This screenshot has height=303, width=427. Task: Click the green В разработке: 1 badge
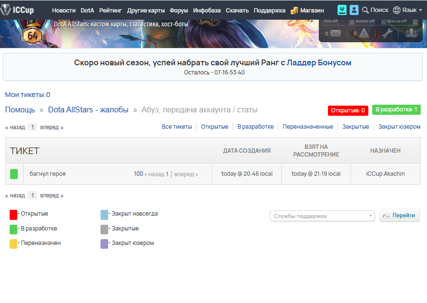coord(396,109)
